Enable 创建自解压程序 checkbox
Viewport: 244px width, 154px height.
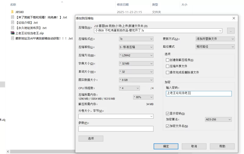(x=167, y=60)
